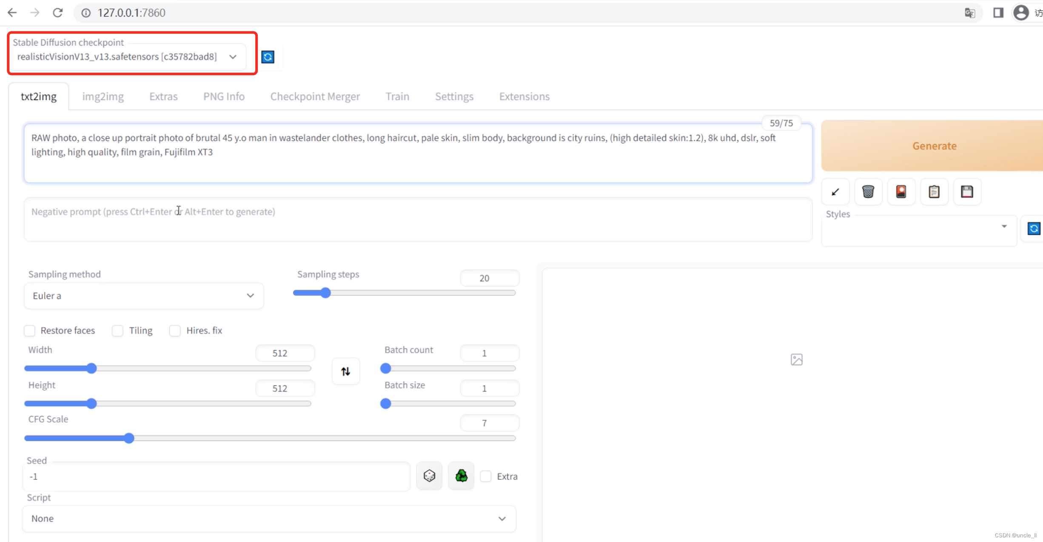Click the checkpoint list refresh icon
The image size is (1043, 542).
[x=268, y=57]
